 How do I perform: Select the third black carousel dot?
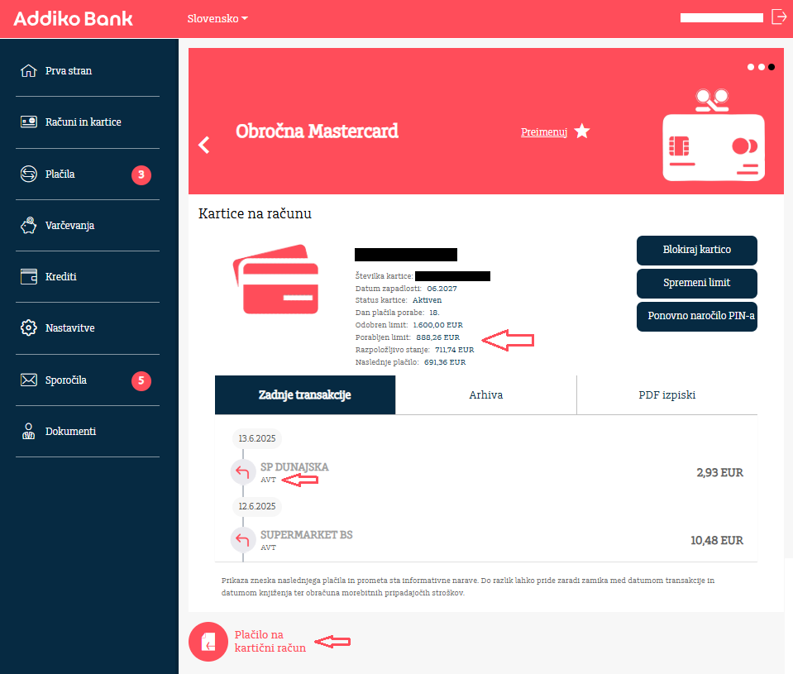coord(772,67)
